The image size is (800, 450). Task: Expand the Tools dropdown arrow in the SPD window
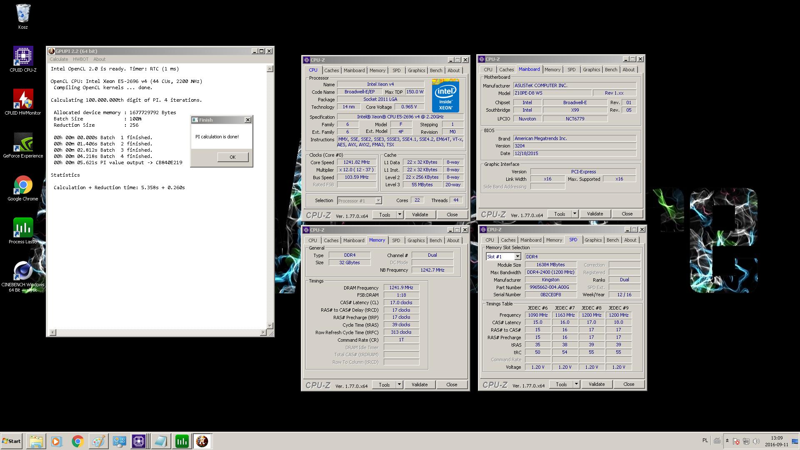[576, 384]
